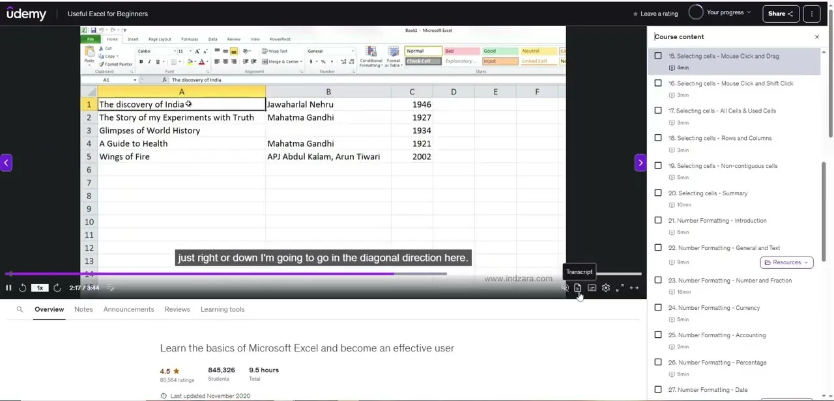Mark lecture 17 All Cells & Used Cells complete
834x401 pixels.
point(658,111)
